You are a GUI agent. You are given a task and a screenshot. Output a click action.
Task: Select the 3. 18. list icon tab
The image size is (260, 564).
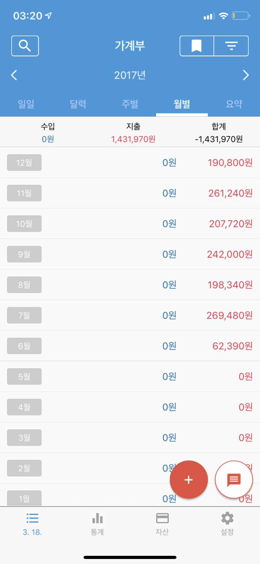tap(32, 524)
